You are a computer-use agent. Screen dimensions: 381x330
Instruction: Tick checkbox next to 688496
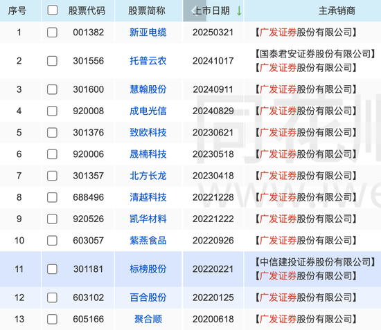tap(52, 197)
